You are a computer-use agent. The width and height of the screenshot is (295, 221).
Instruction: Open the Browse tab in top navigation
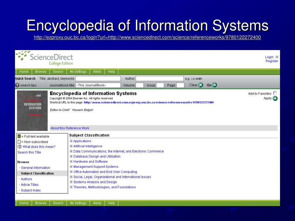[41, 72]
